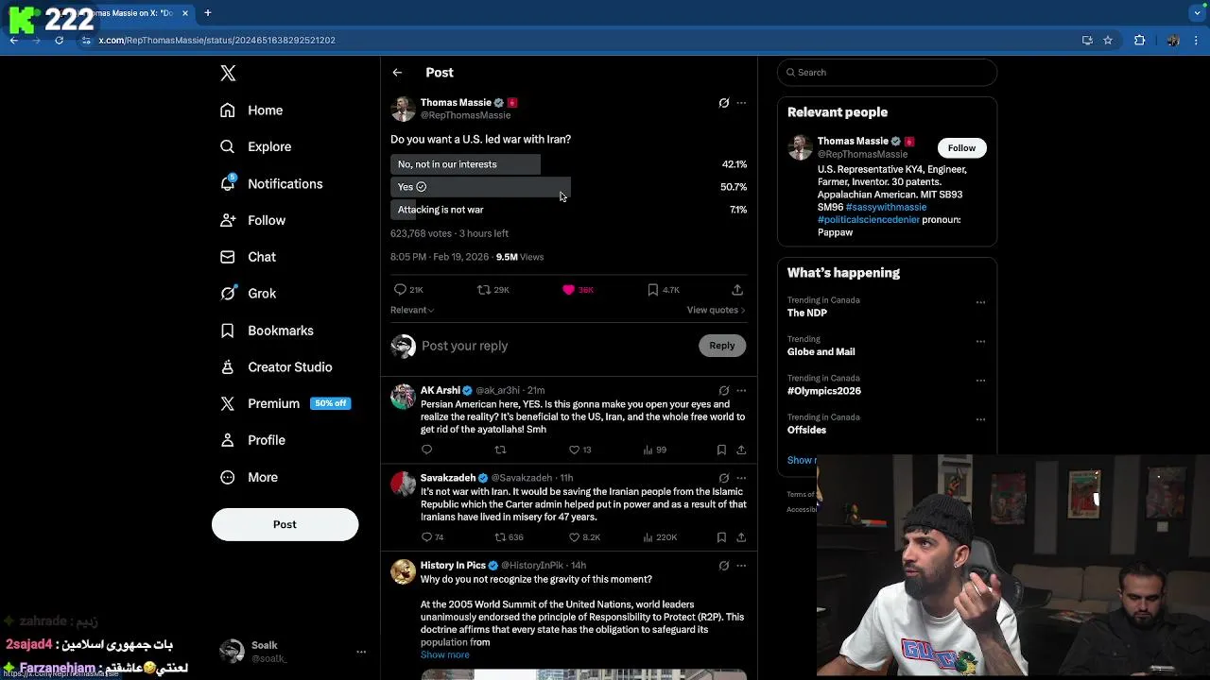This screenshot has height=680, width=1210.
Task: Open More options in sidebar
Action: (x=249, y=477)
